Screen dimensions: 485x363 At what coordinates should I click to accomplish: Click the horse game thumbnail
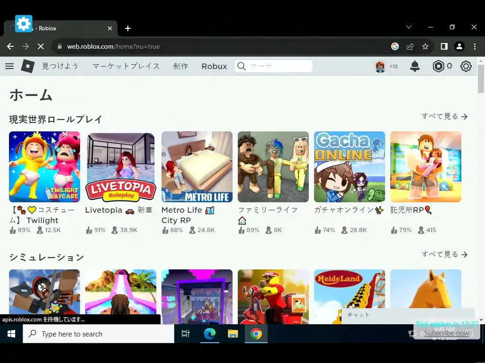426,289
